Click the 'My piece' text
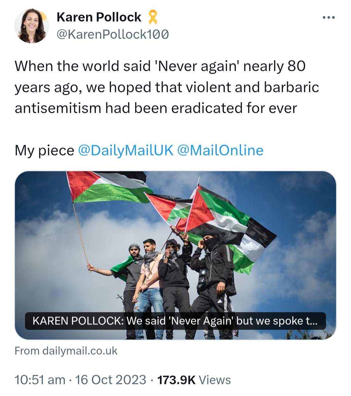This screenshot has height=396, width=351. pyautogui.click(x=45, y=150)
